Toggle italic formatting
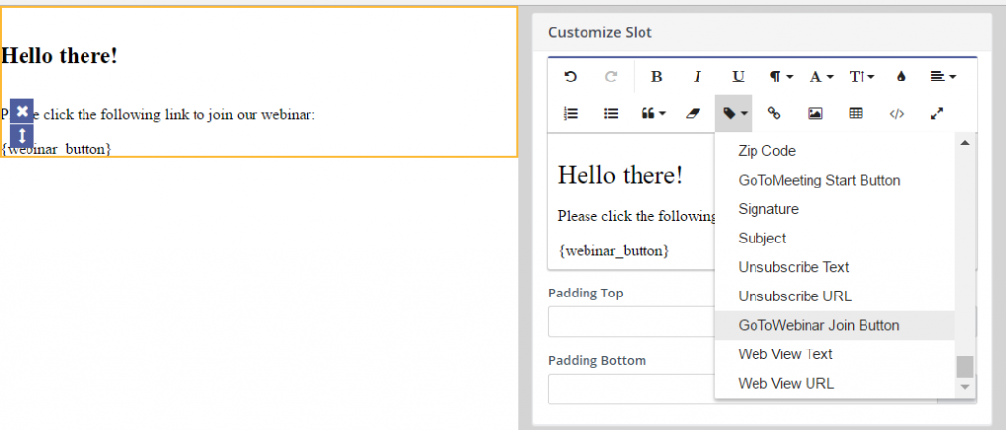 (x=698, y=77)
